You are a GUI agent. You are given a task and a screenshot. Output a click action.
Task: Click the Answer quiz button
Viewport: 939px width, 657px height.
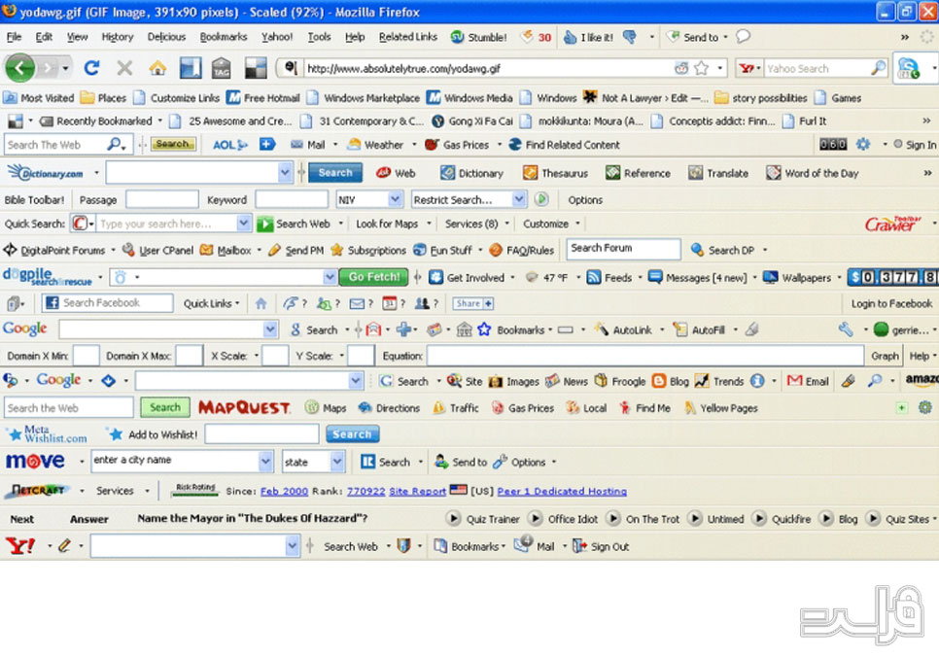click(x=89, y=519)
